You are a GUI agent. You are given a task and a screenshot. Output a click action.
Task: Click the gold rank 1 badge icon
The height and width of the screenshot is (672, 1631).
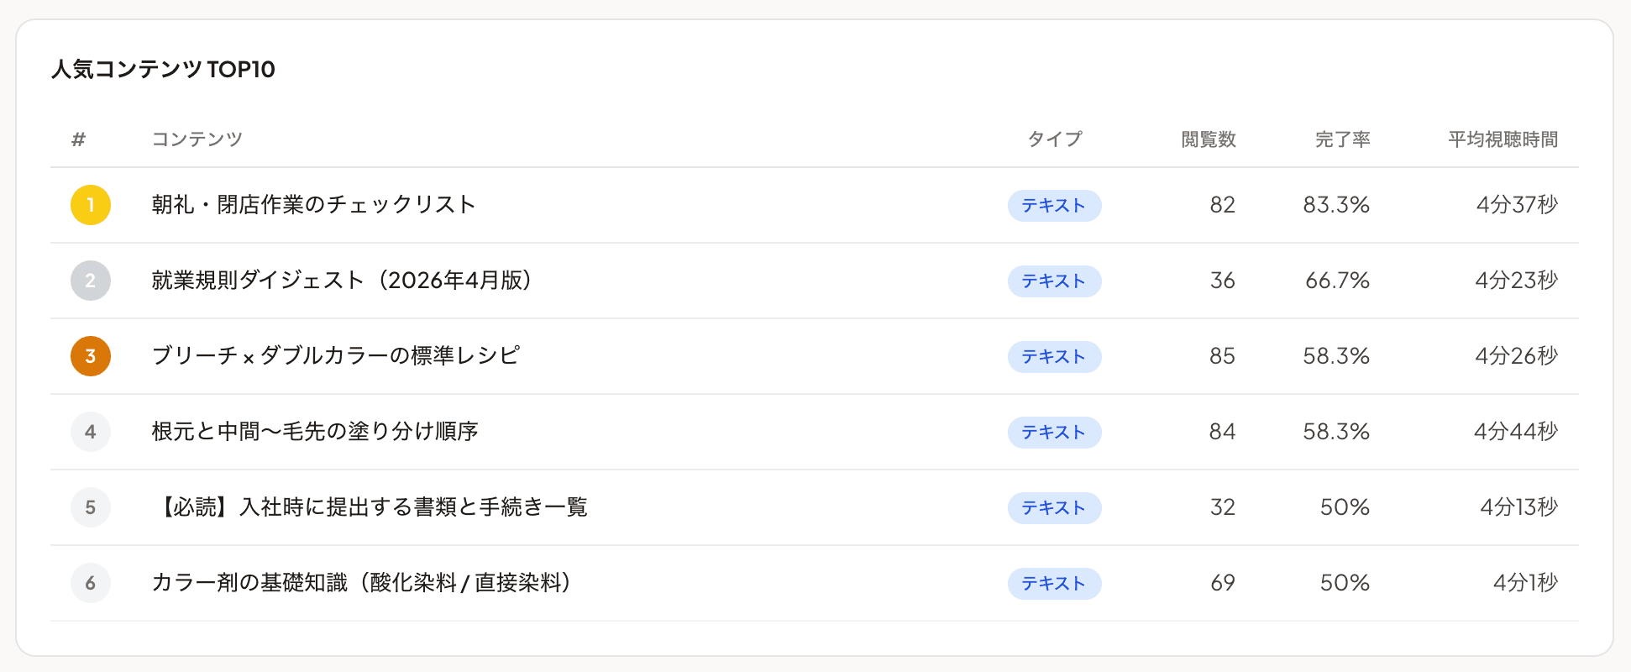point(90,205)
